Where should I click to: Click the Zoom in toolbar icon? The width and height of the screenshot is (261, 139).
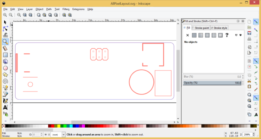[5, 15]
